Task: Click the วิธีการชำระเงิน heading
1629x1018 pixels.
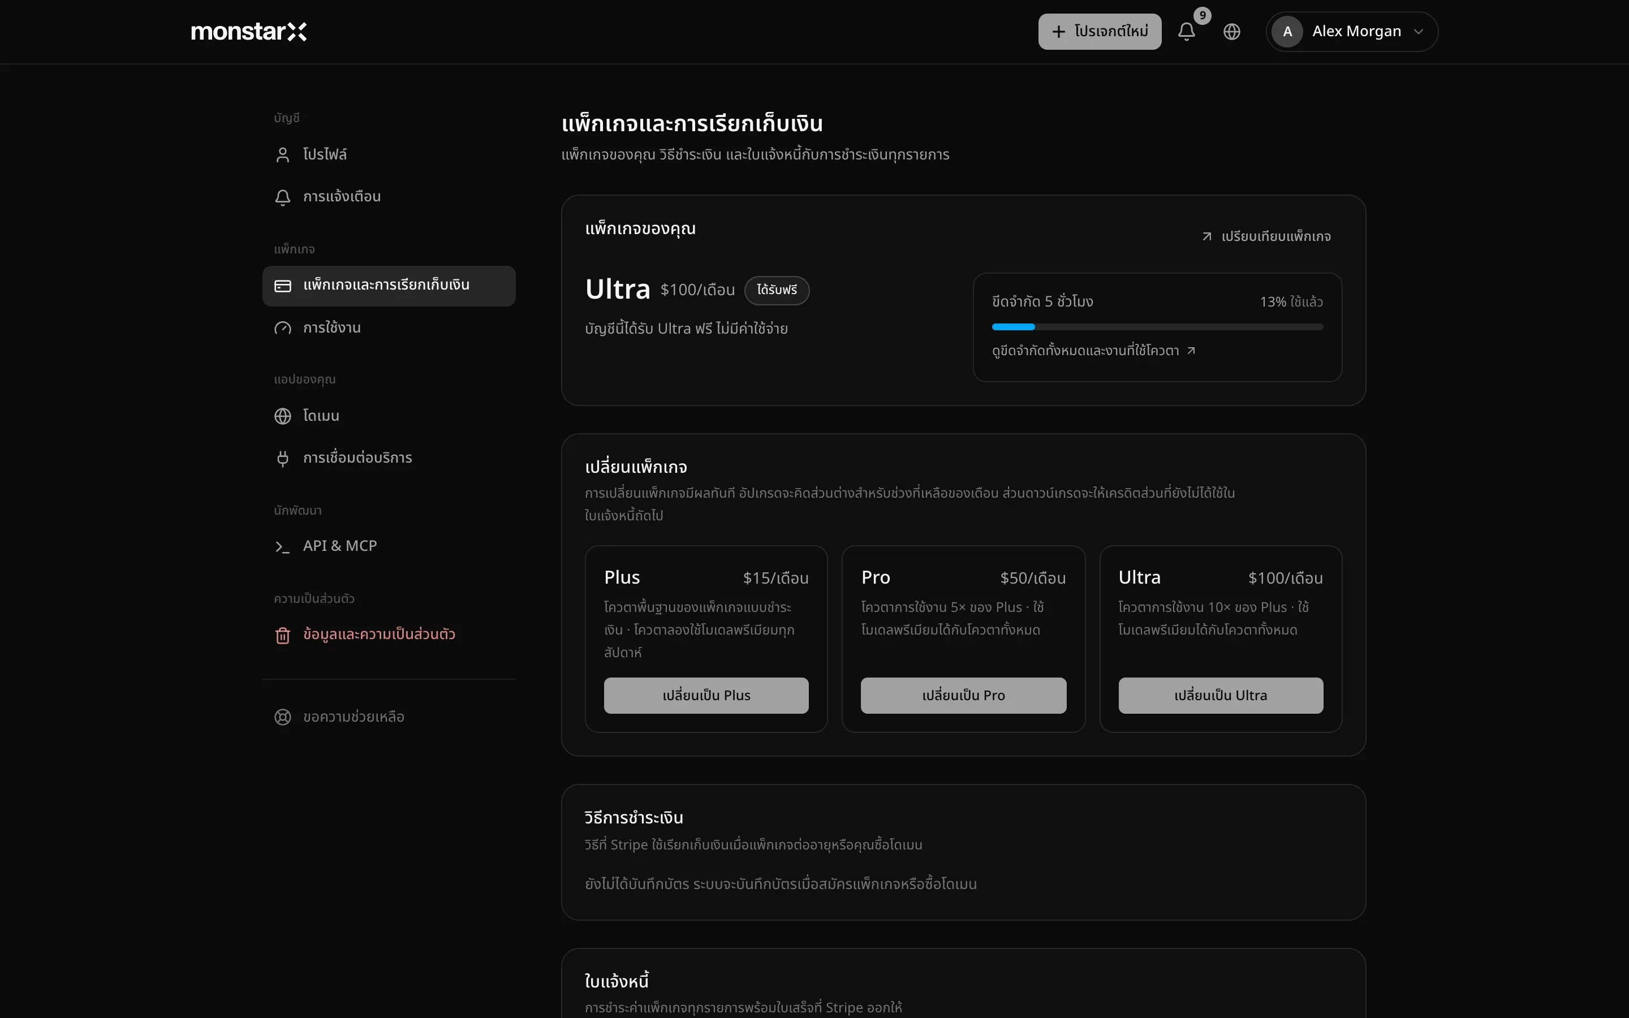Action: coord(633,817)
